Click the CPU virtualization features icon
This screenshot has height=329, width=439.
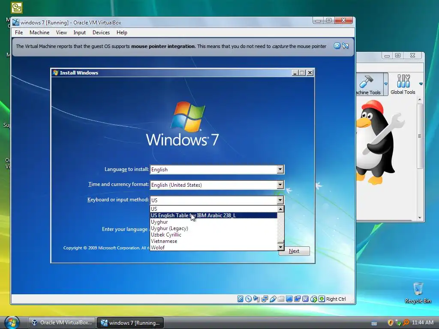tap(305, 299)
